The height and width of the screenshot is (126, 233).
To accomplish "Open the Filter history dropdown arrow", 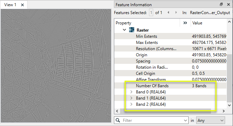I will [186, 121].
